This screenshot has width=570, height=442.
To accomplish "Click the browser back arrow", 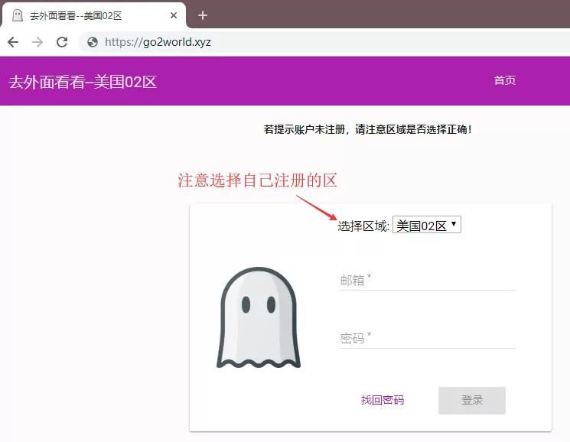I will [x=13, y=42].
